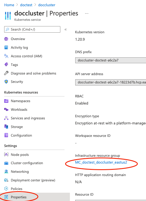
Task: Open MC_doctest_doccluster_eastus2 resource group link
Action: click(x=101, y=162)
